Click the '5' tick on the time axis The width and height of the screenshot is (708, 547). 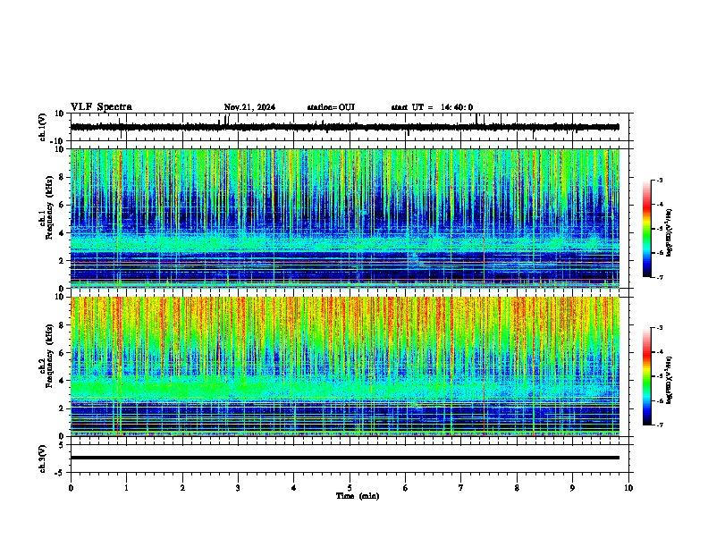pos(350,488)
